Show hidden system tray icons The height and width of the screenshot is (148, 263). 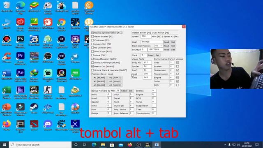[x=225, y=145]
